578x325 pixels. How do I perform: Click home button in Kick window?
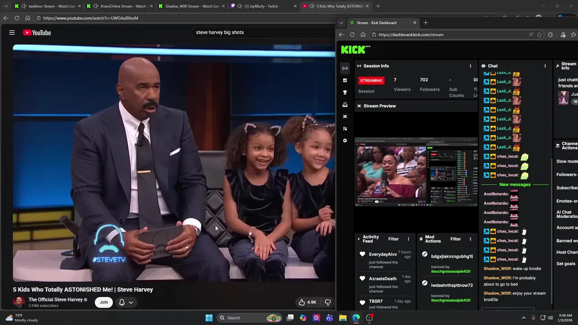[363, 35]
